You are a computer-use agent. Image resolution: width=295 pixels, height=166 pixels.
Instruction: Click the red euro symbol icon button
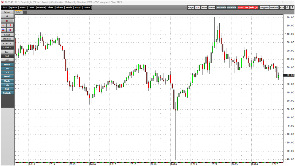tap(7, 21)
